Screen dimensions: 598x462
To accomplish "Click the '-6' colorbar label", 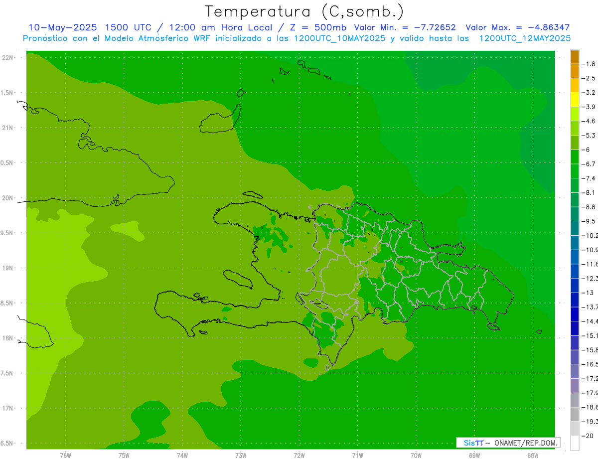I will click(x=586, y=150).
